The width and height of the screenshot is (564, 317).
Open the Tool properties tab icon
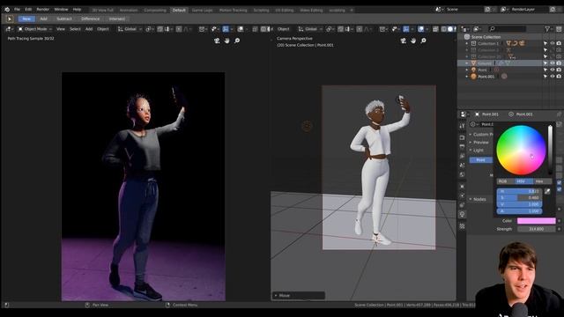pos(462,126)
